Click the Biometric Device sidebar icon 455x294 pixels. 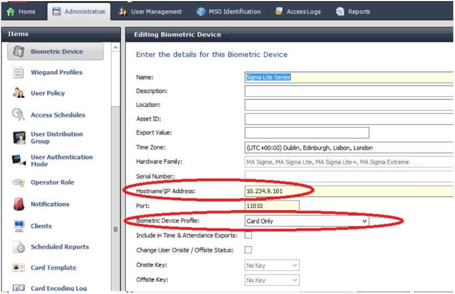point(19,52)
